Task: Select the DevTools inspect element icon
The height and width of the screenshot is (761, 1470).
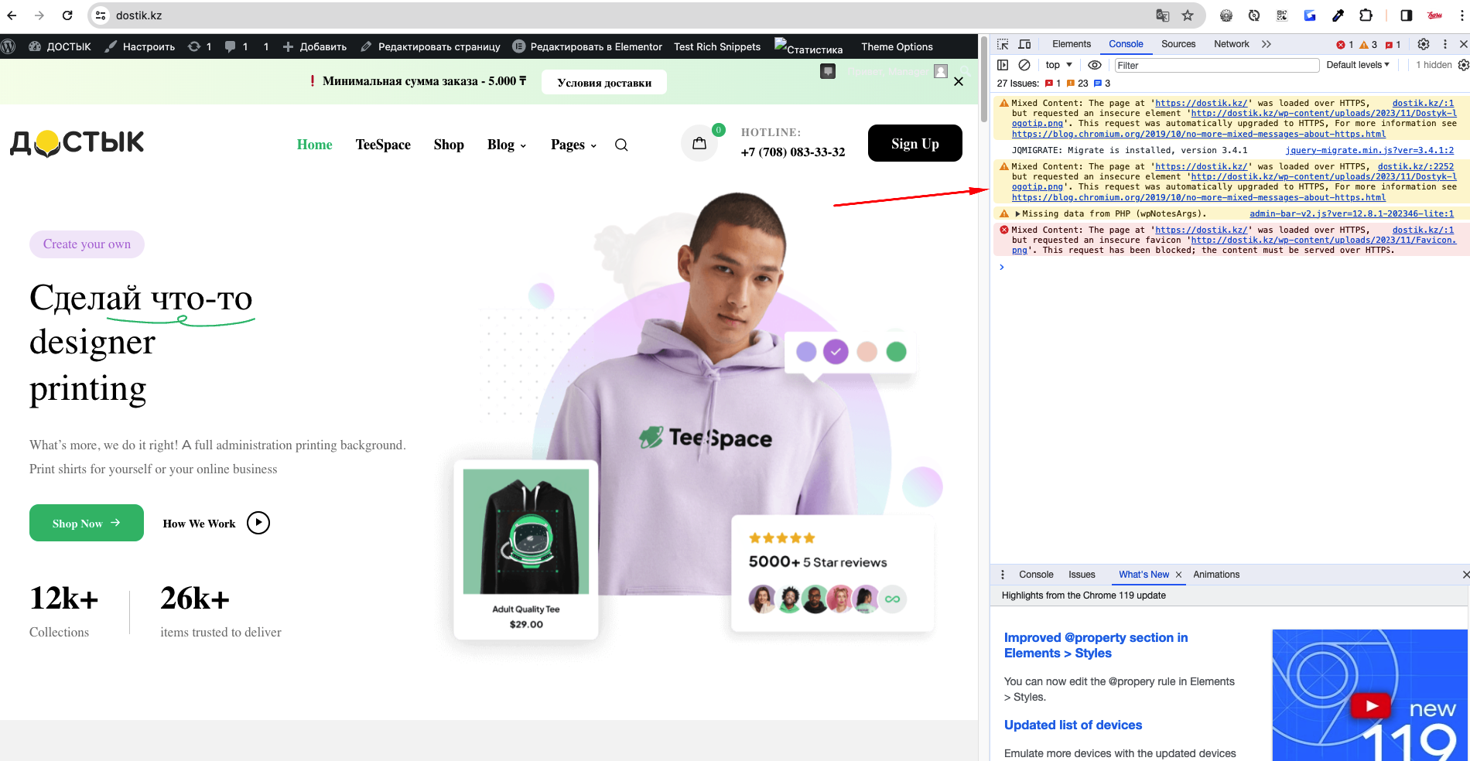Action: [x=1003, y=44]
